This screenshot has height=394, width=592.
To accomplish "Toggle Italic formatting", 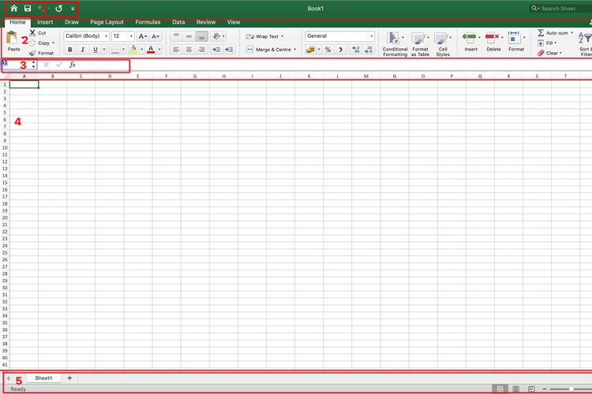I will click(x=82, y=50).
